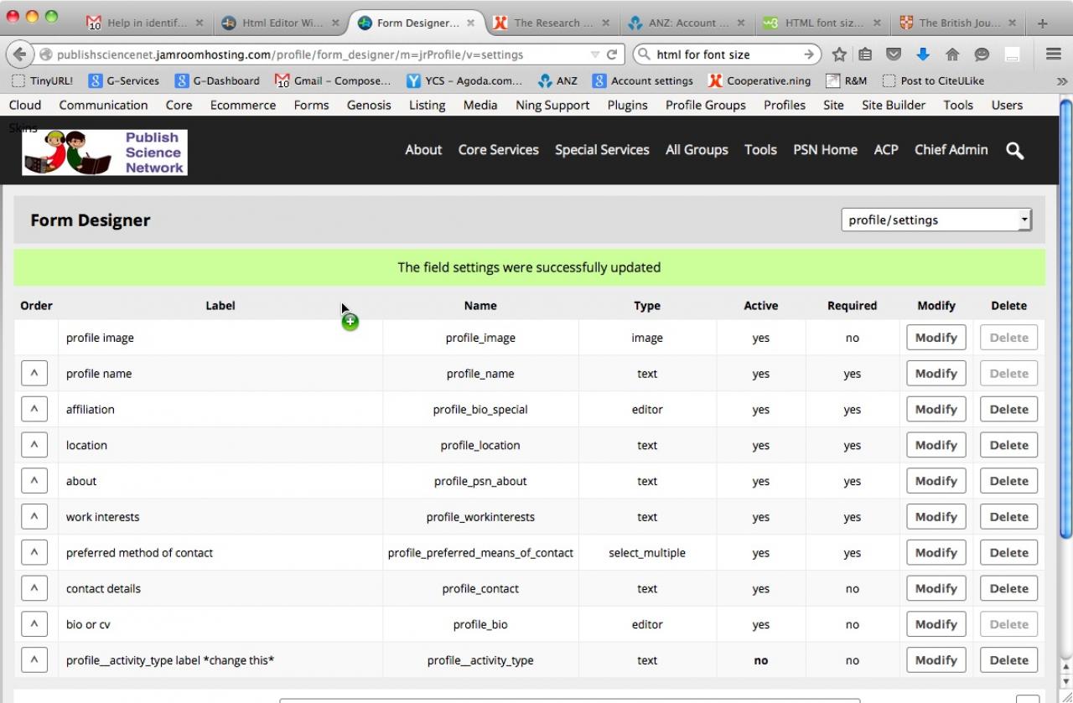Click the Publish Science Network logo
Viewport: 1073px width, 703px height.
[x=105, y=152]
